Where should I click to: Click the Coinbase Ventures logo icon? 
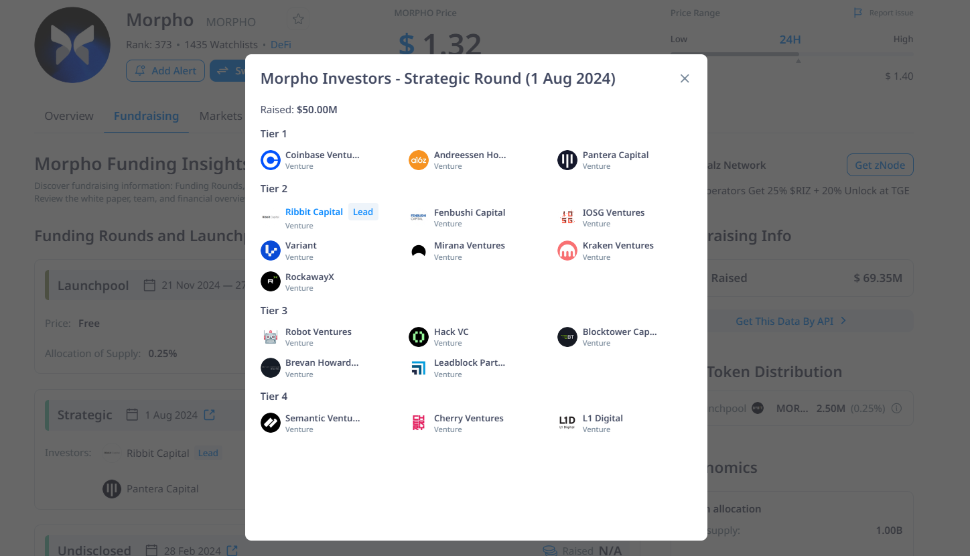pos(271,160)
